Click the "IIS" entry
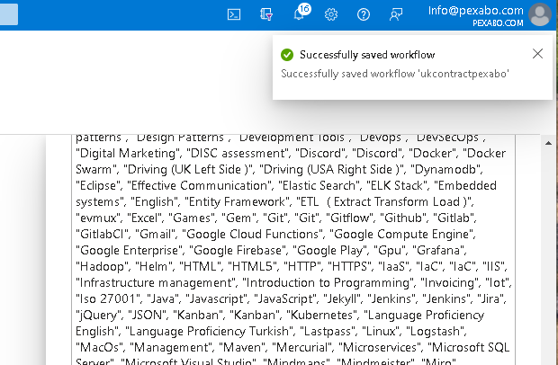Screen dimensions: 558x365 [493, 266]
